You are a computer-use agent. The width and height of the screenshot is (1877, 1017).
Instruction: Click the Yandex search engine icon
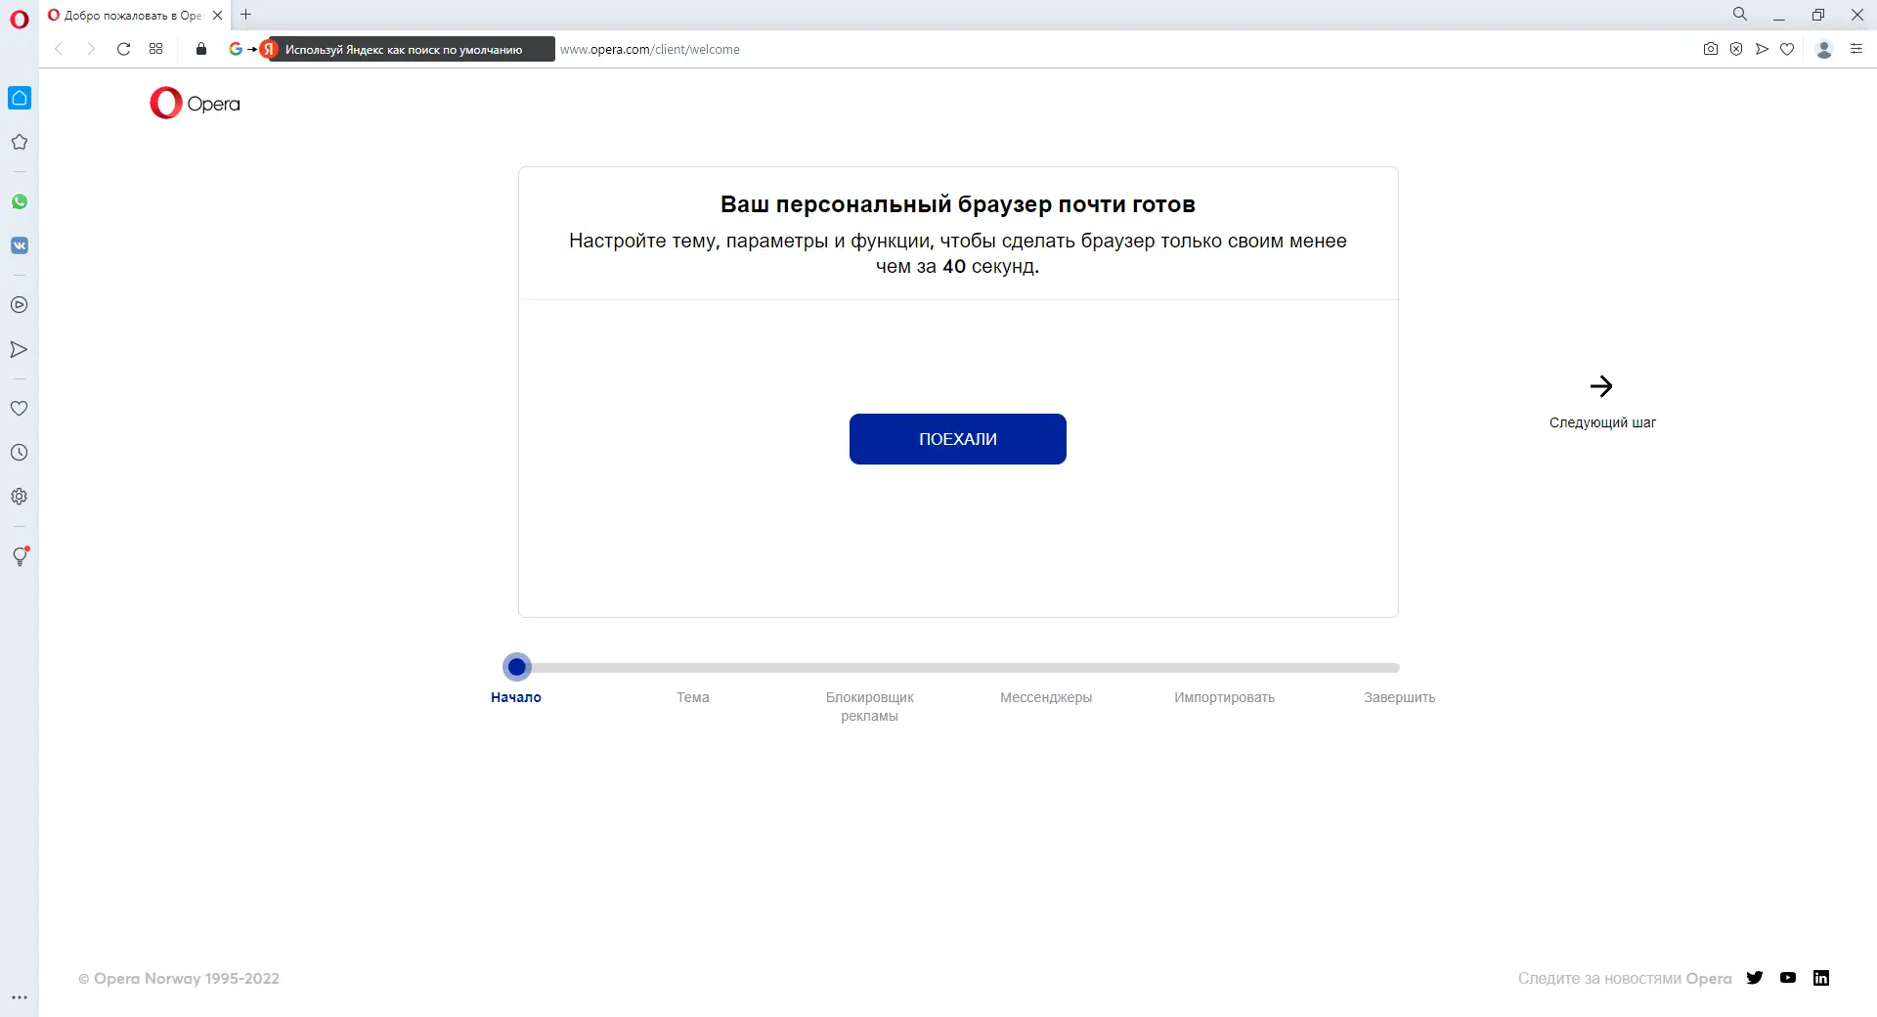tap(270, 49)
